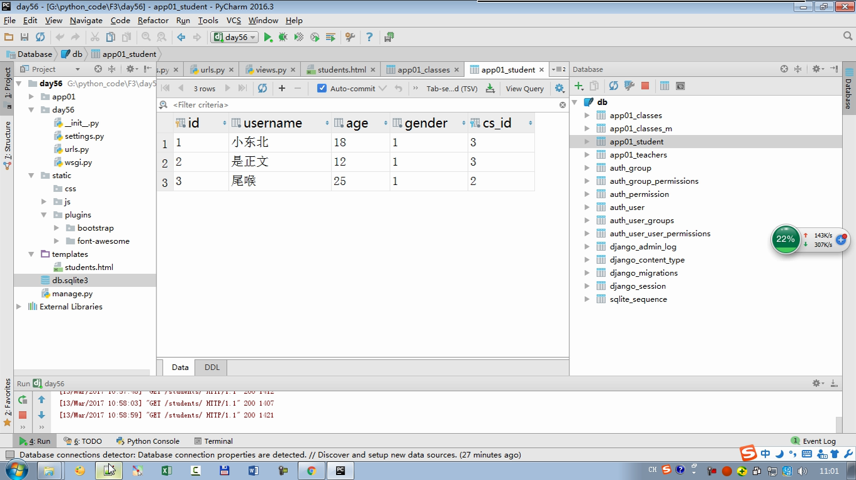Click into the Filter criteria field

[363, 105]
